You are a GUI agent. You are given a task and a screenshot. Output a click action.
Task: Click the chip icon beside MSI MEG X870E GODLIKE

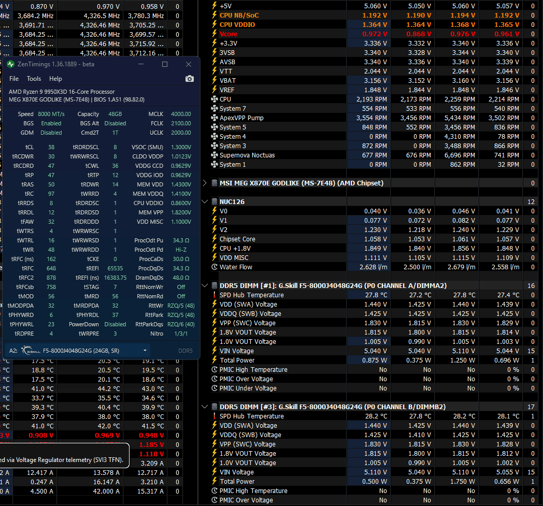pyautogui.click(x=215, y=183)
